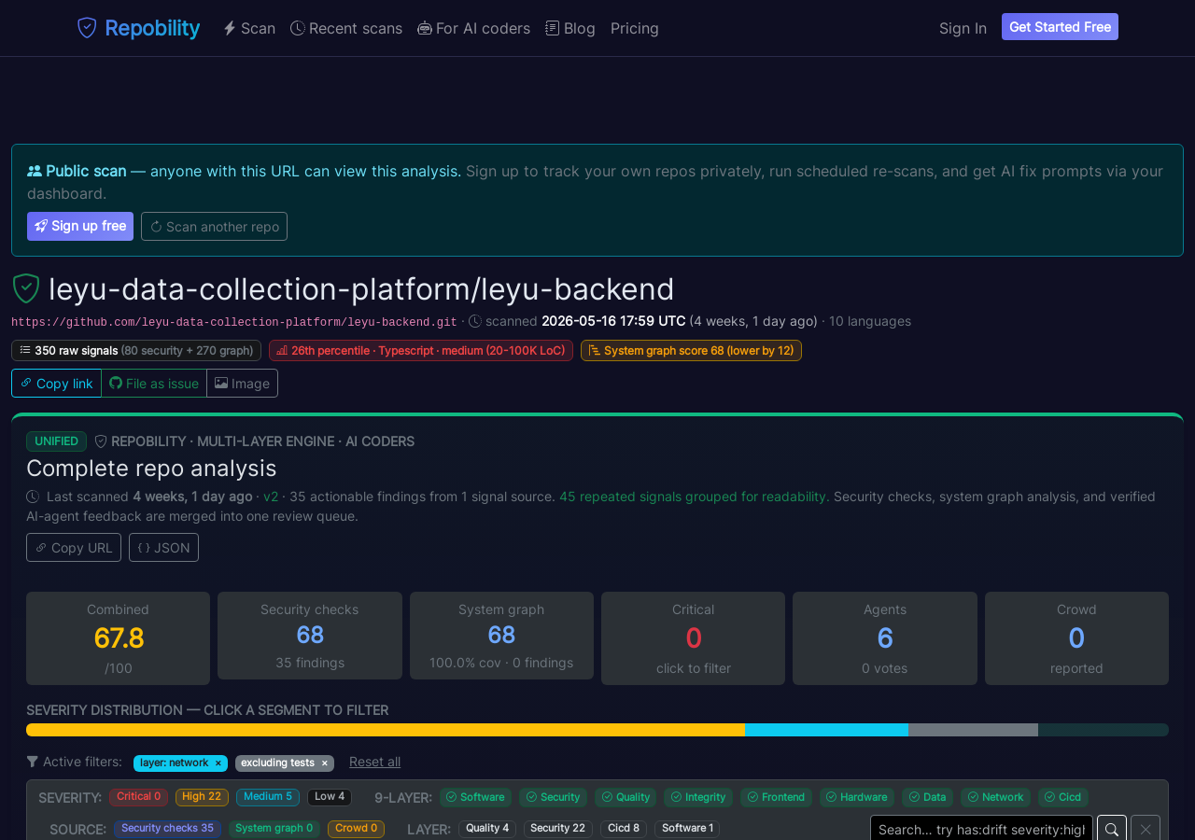
Task: Click the Repobility shield logo icon
Action: click(x=87, y=28)
